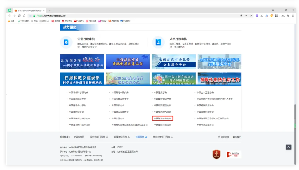Image resolution: width=299 pixels, height=170 pixels.
Task: Click the back-to-top arrow button
Action: pos(288,147)
